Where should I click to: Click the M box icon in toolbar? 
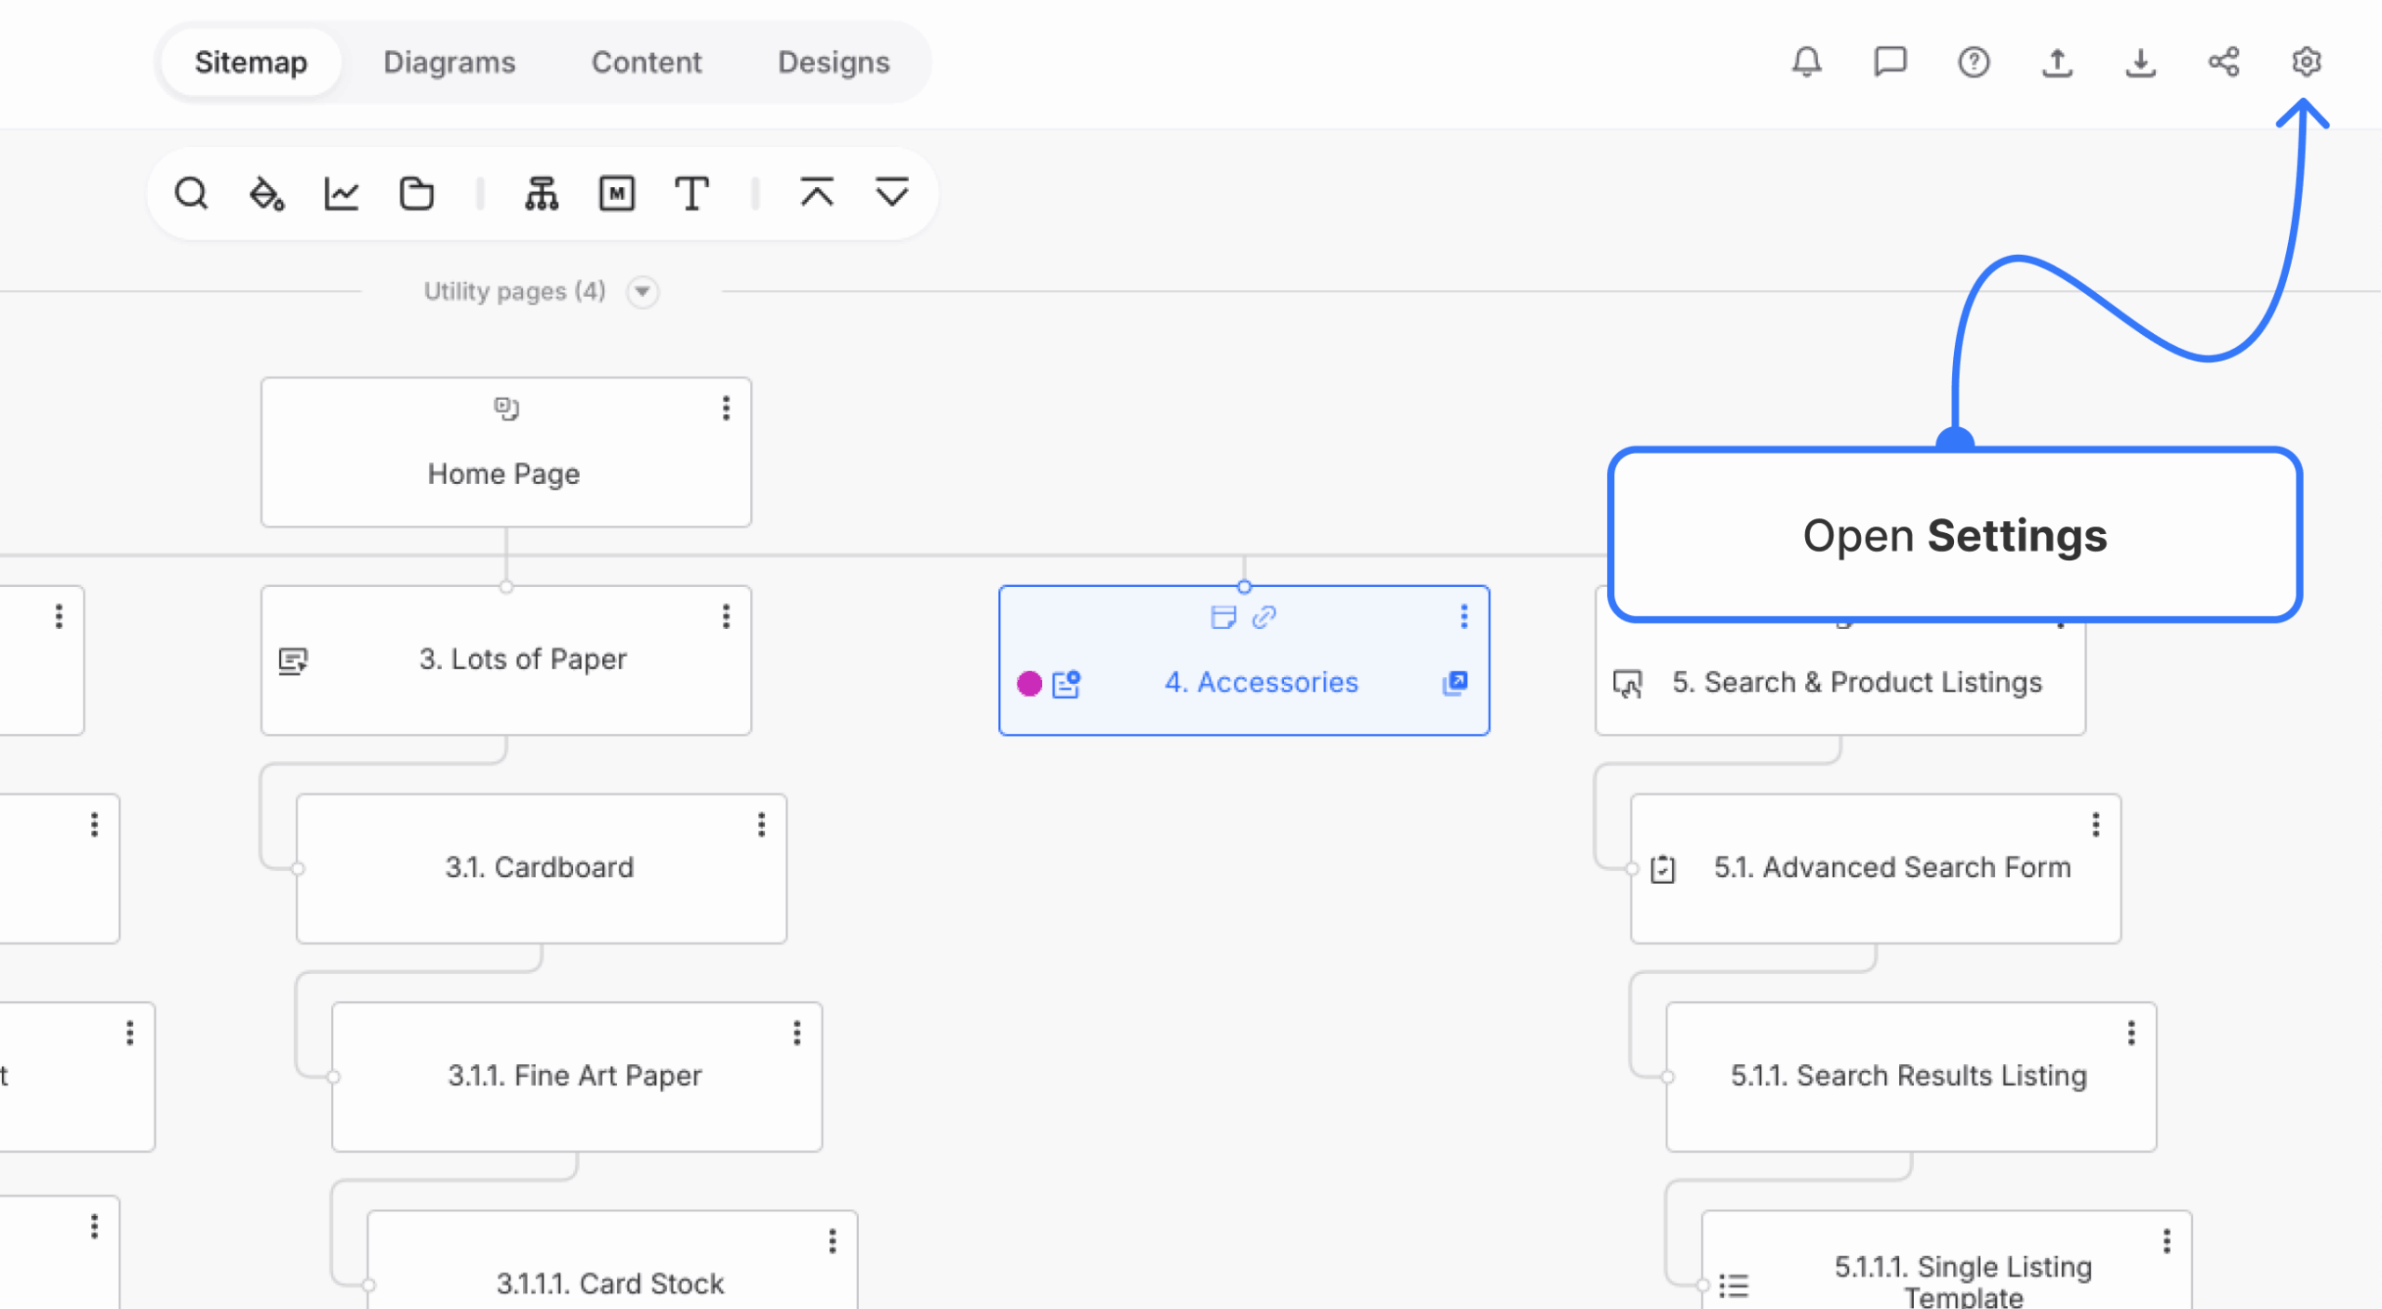(617, 194)
